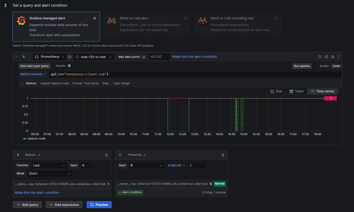Image resolution: width=354 pixels, height=212 pixels.
Task: Click Max data points info icon
Action: [144, 57]
